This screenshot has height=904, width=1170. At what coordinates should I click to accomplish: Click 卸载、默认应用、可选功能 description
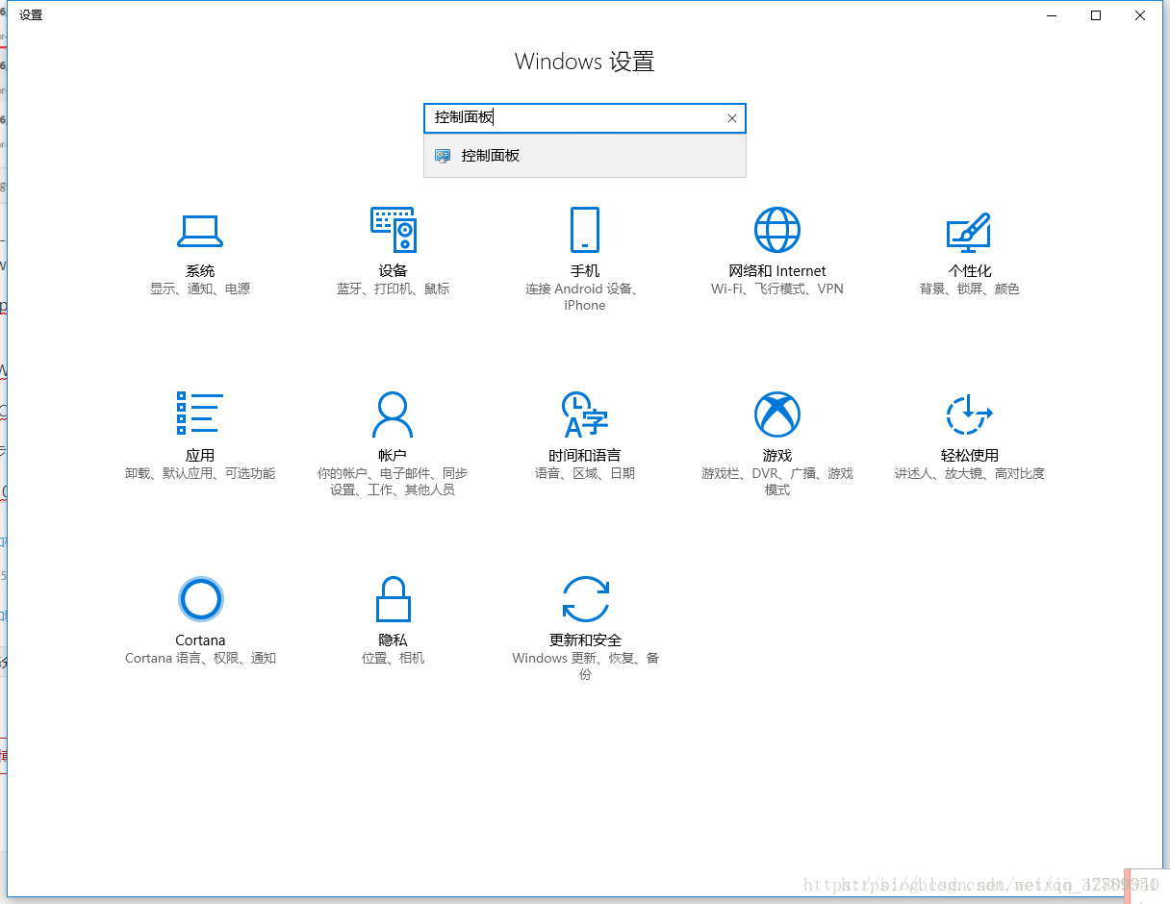(x=200, y=473)
